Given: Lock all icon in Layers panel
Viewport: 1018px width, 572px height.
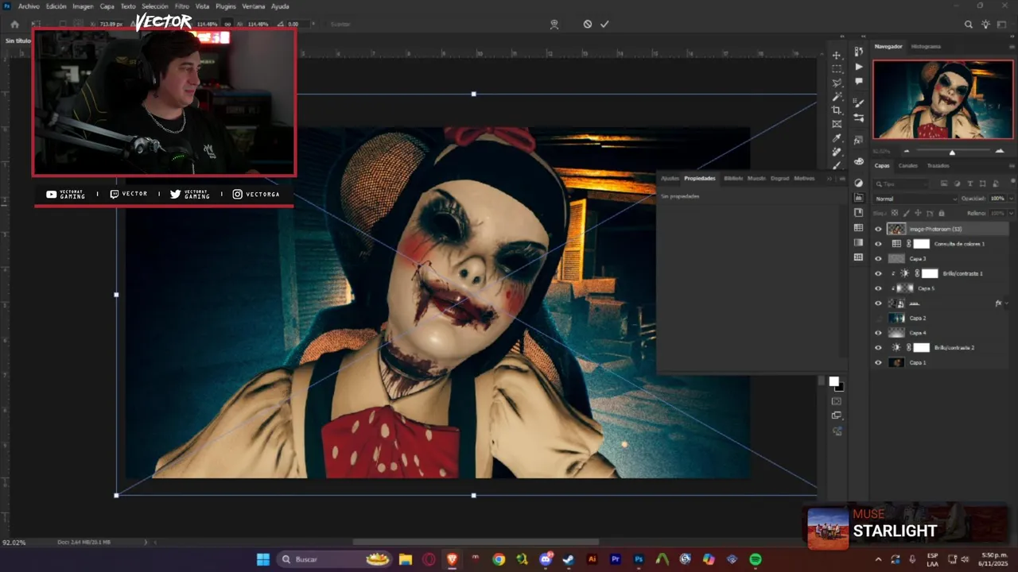Looking at the screenshot, I should 942,213.
